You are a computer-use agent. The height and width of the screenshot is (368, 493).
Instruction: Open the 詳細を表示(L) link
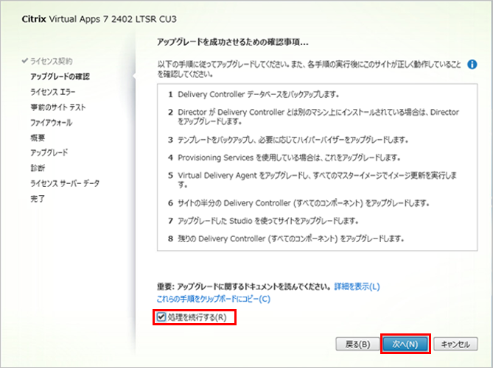tap(357, 286)
